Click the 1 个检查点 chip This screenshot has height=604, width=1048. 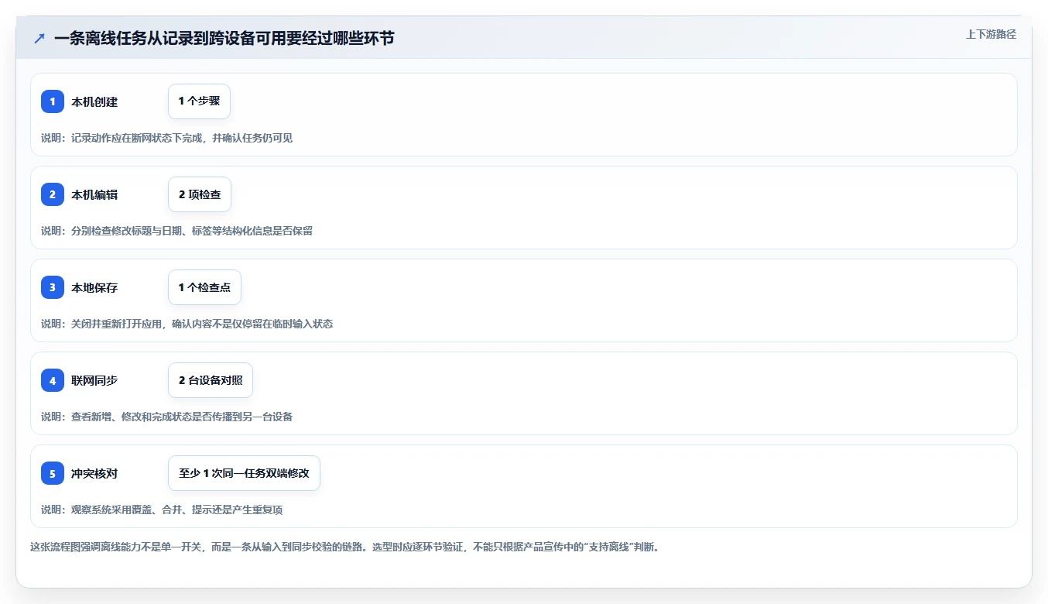click(204, 287)
